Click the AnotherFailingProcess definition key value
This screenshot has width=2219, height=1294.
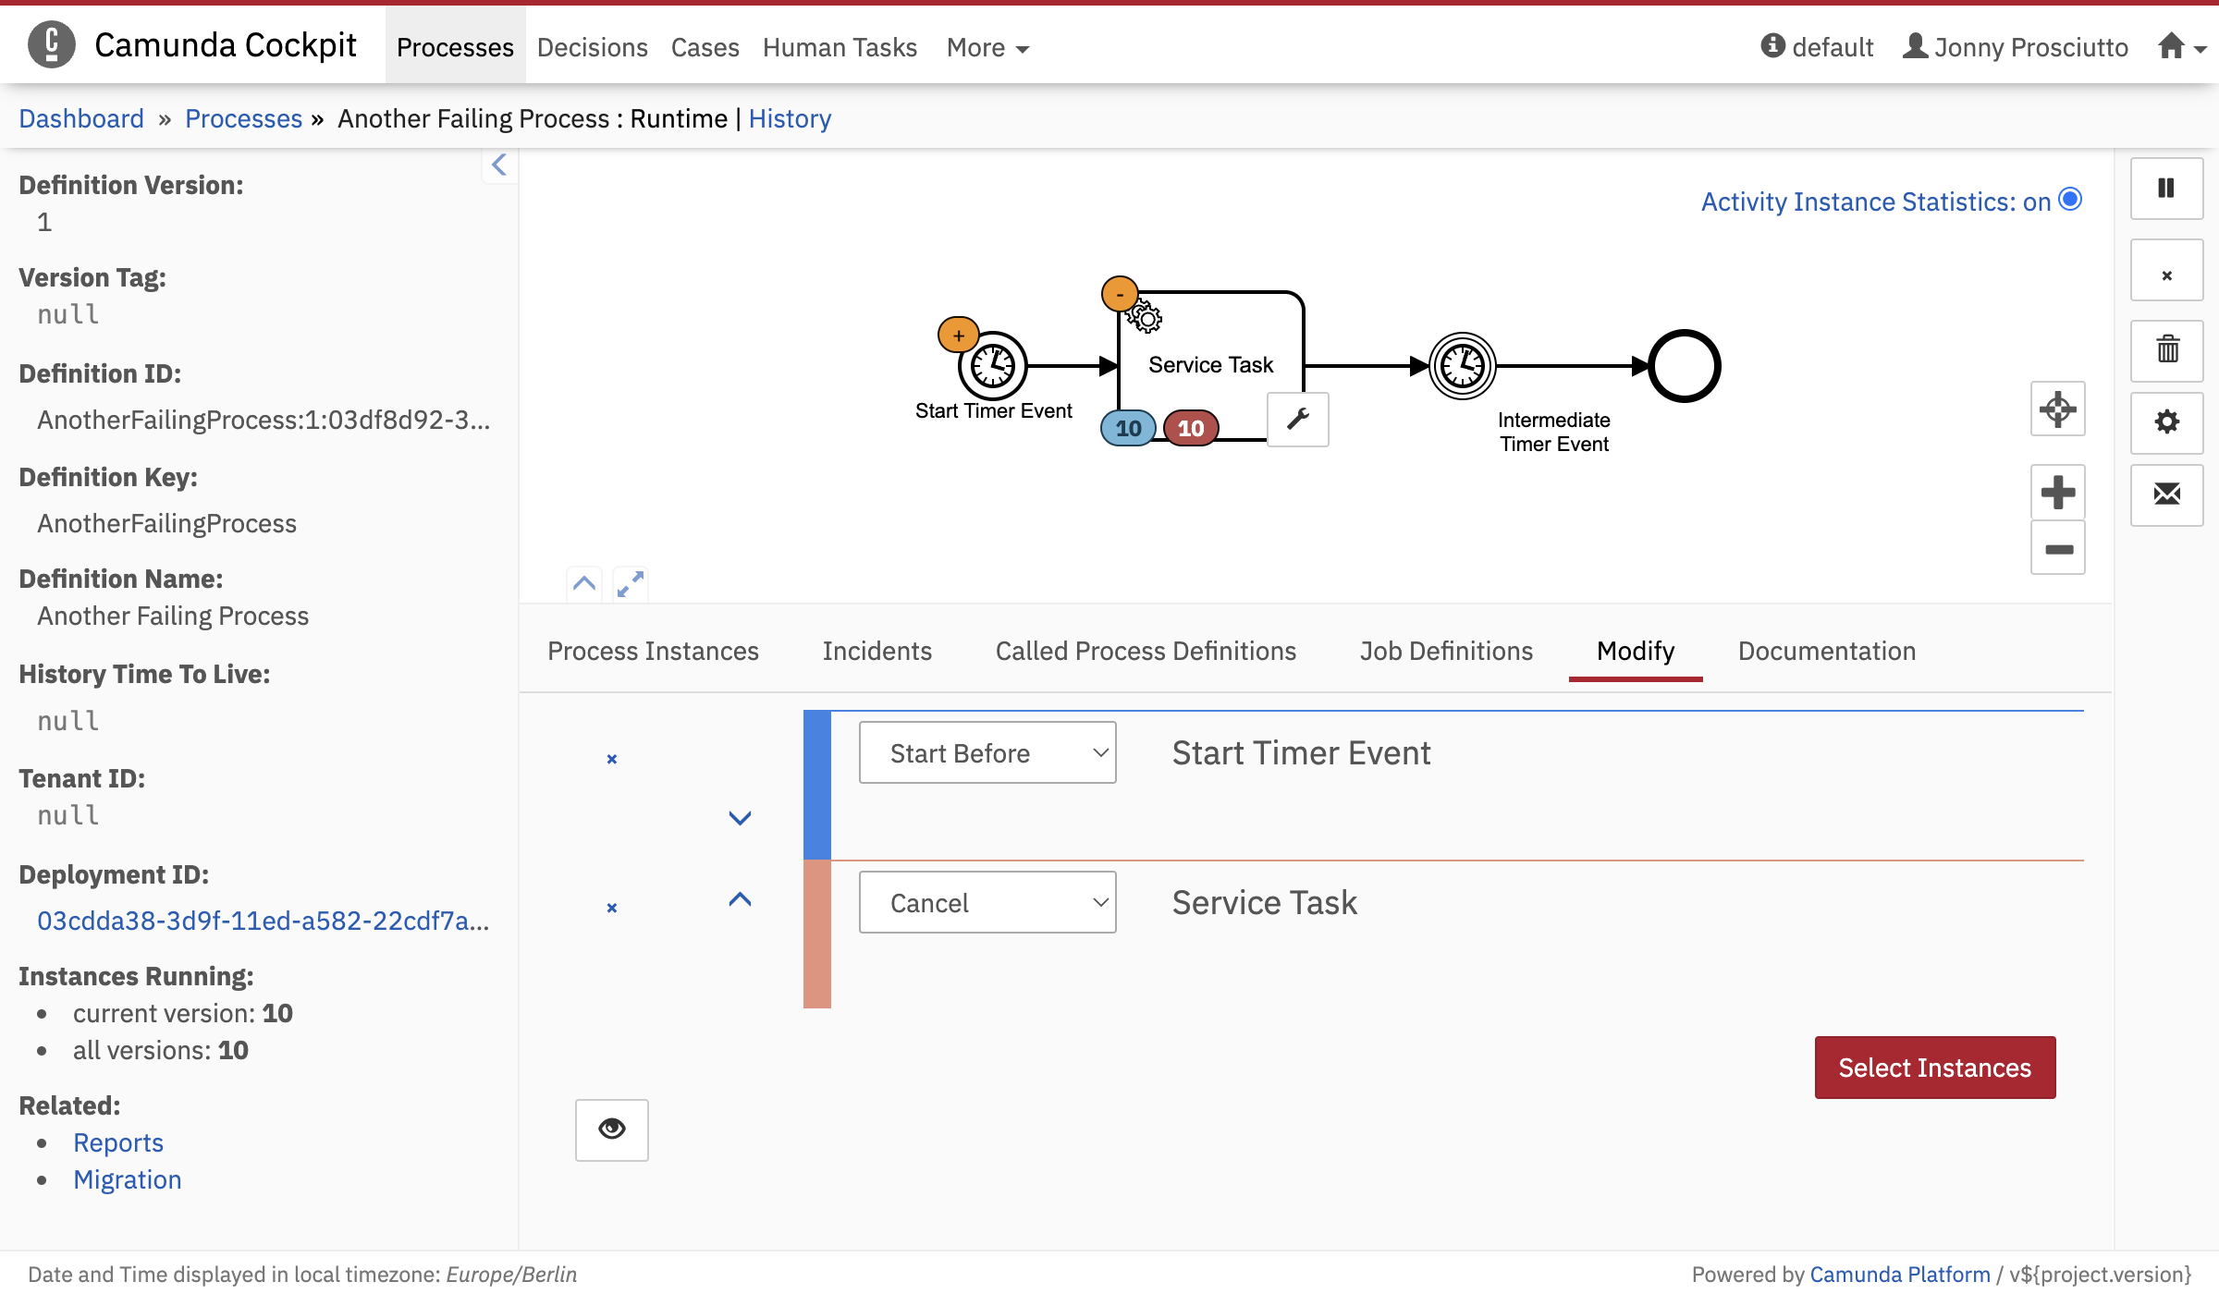pyautogui.click(x=166, y=523)
